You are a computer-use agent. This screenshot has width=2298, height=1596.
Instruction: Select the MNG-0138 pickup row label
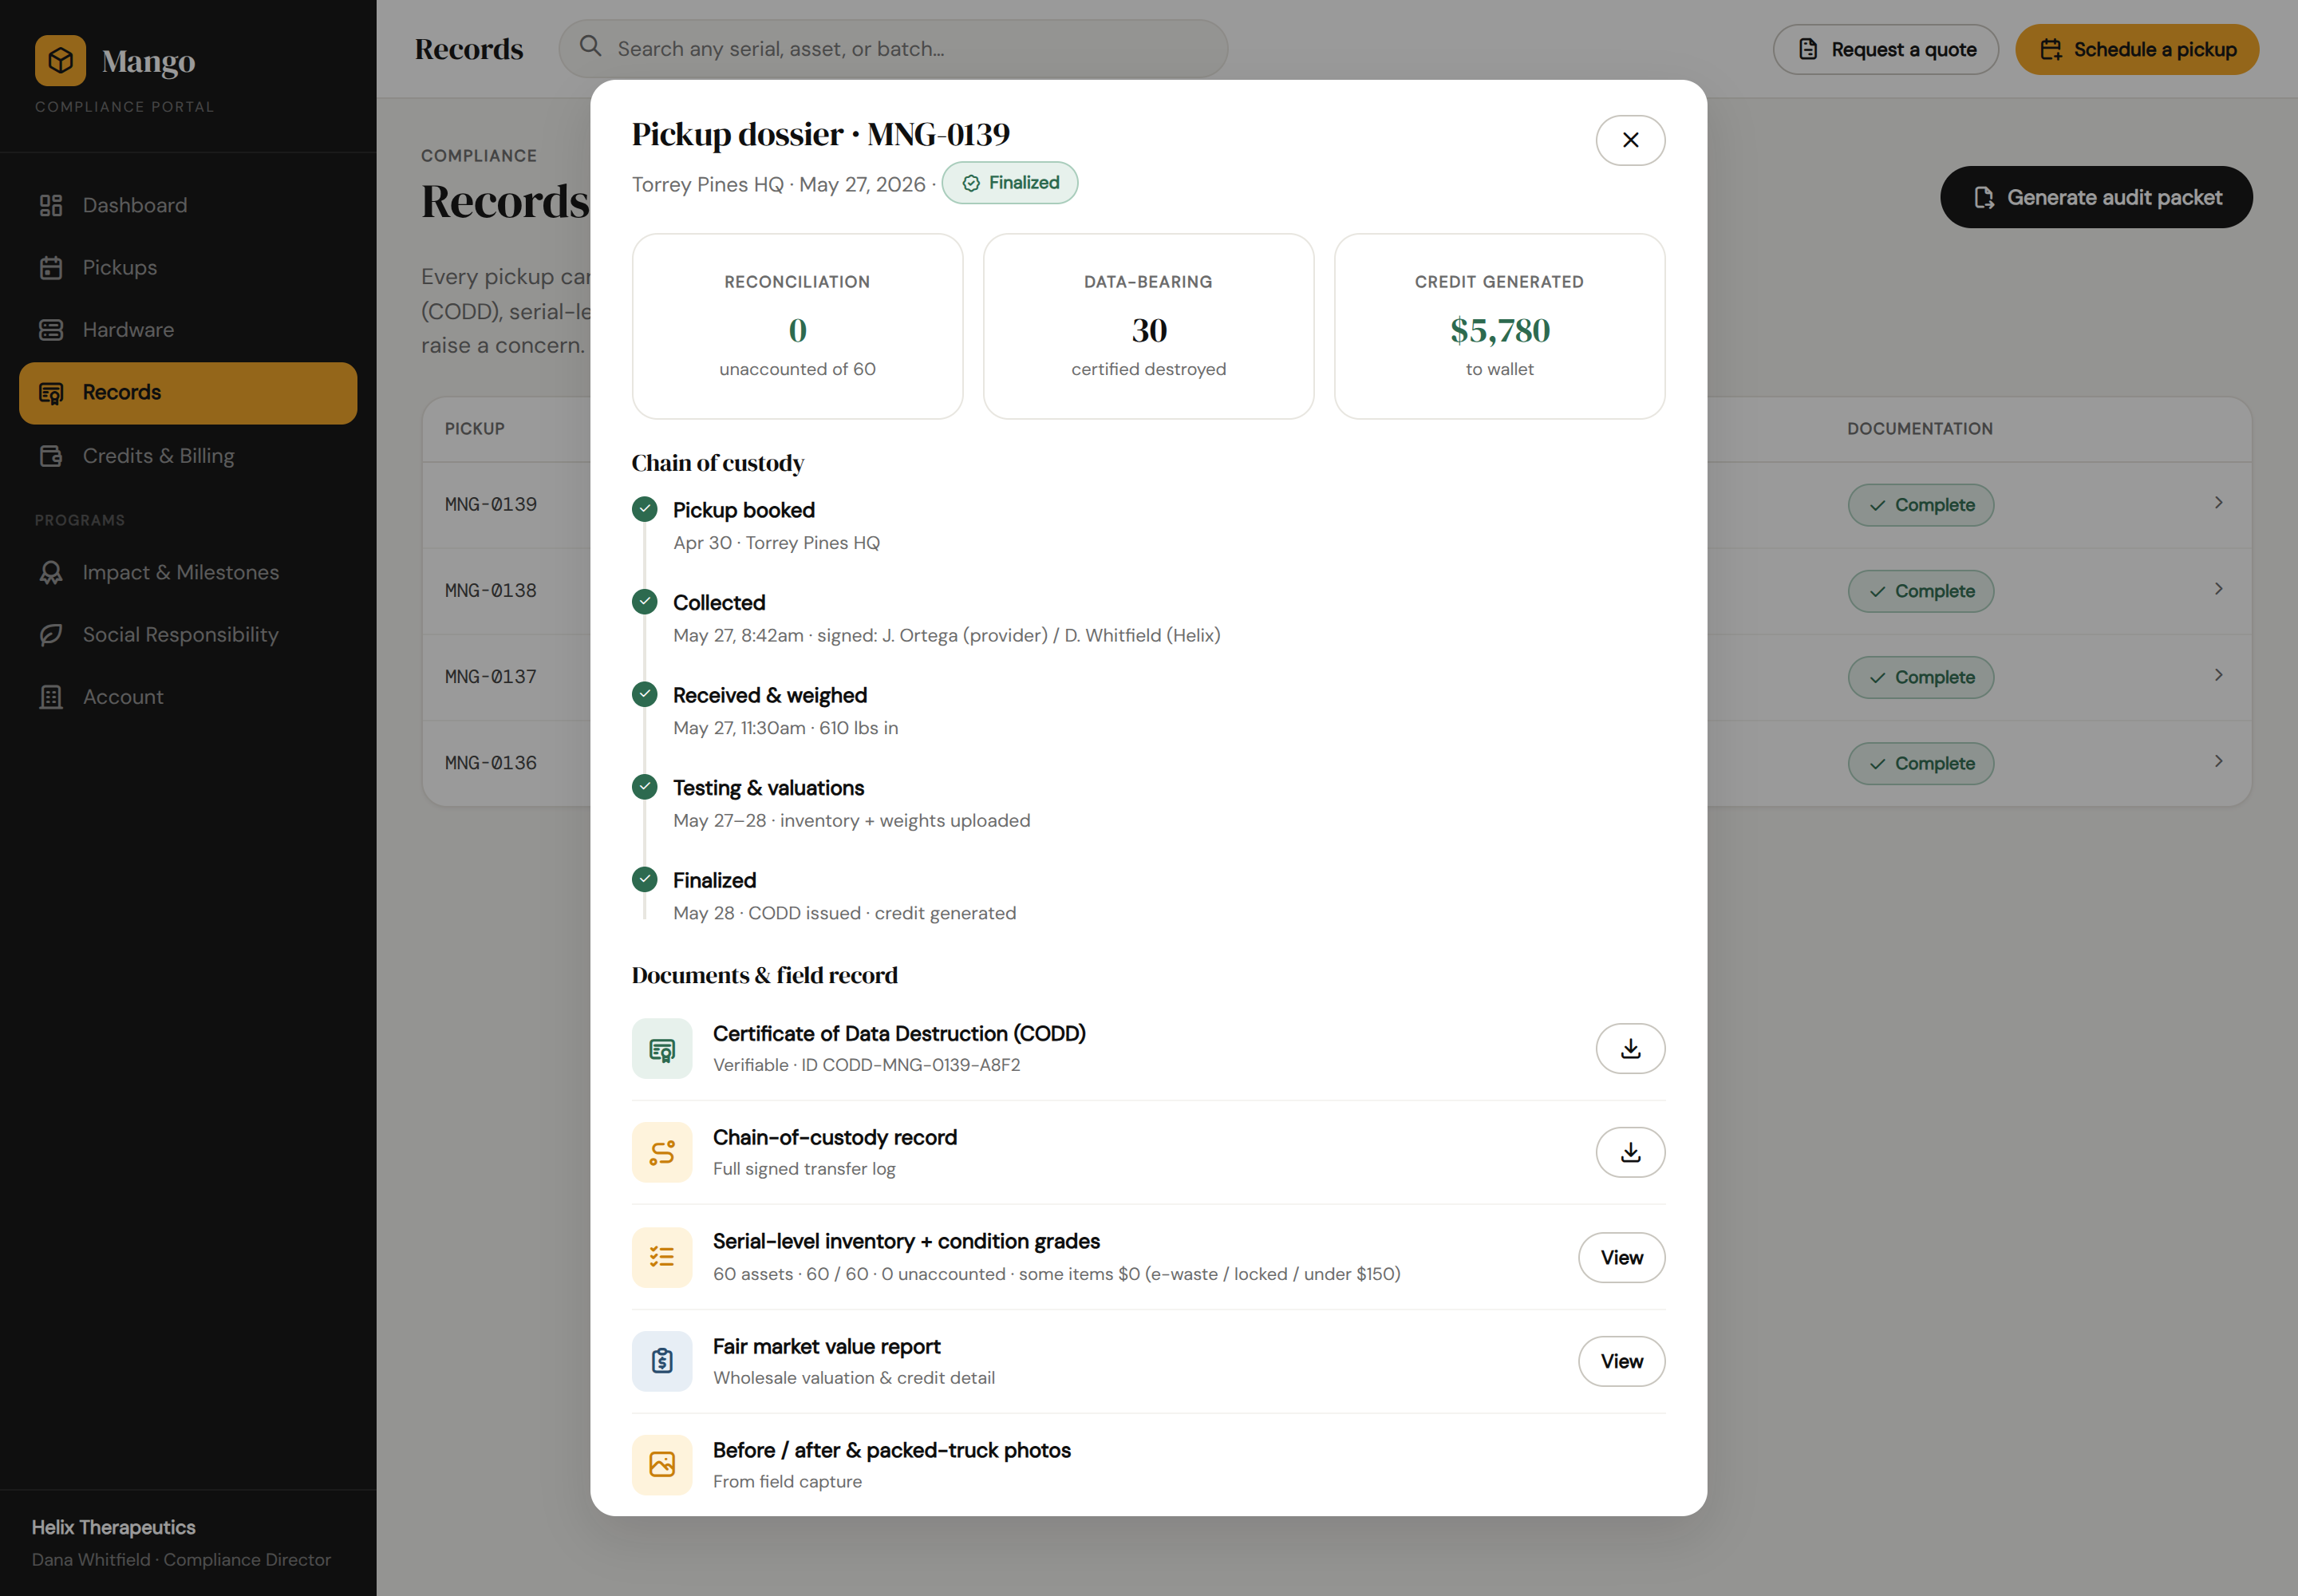tap(491, 591)
